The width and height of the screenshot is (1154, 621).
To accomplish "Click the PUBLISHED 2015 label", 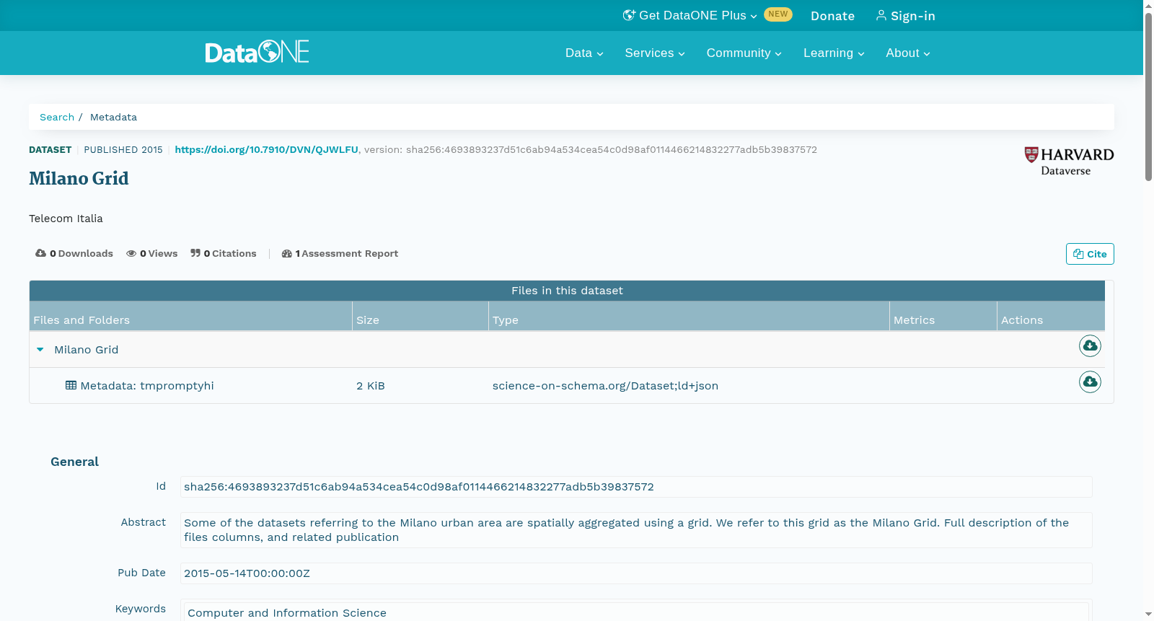I will pos(123,149).
